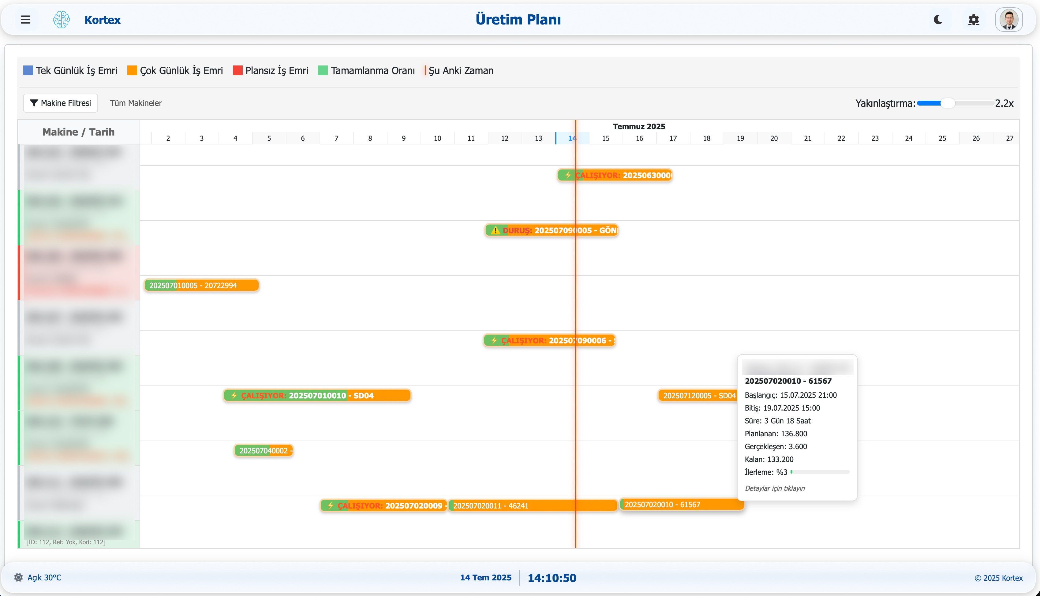
Task: Click the Temmuz 2025 month label
Action: (x=639, y=126)
